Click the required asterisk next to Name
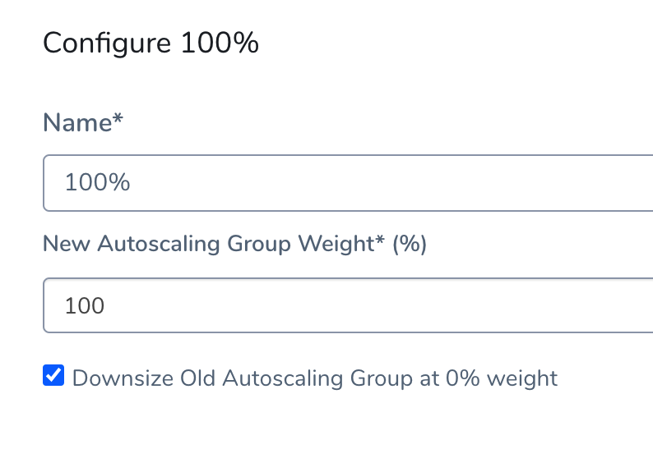The width and height of the screenshot is (653, 458). tap(118, 118)
